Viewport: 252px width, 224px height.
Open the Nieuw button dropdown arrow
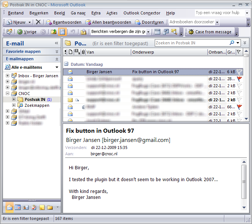[x=29, y=22]
